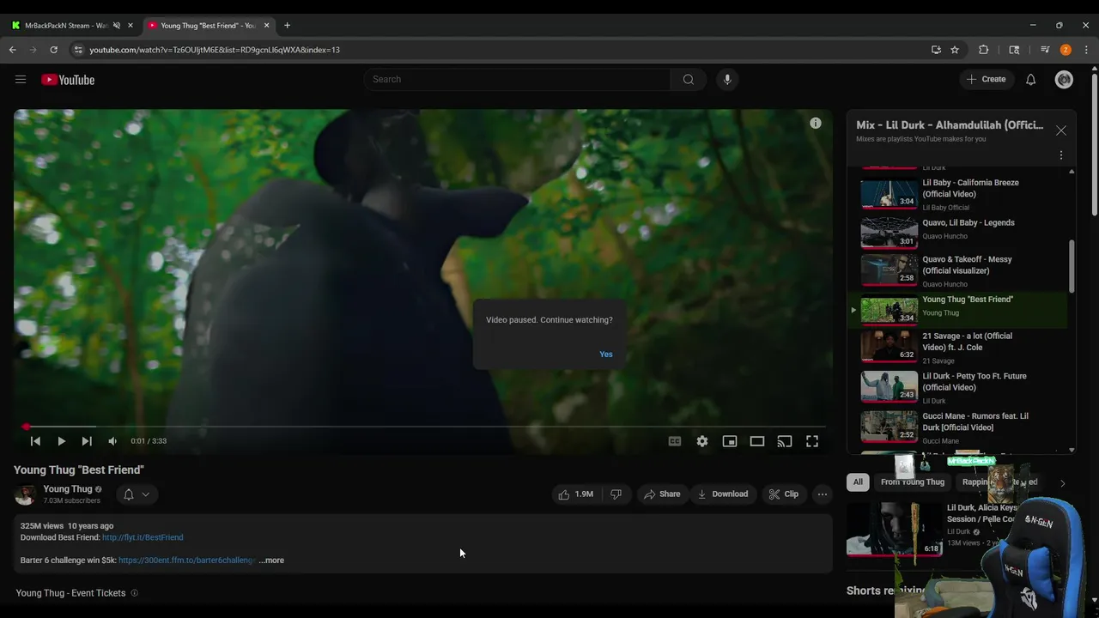
Task: Open the flyt.it/BestFriend download link
Action: click(x=143, y=537)
